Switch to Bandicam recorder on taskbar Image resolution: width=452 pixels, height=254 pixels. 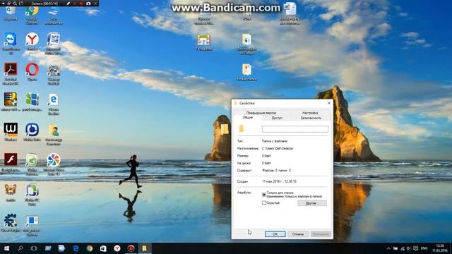click(131, 248)
